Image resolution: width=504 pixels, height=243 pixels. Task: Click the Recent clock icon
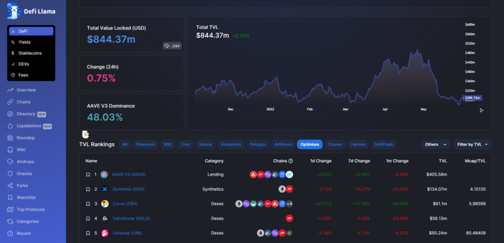click(x=10, y=234)
